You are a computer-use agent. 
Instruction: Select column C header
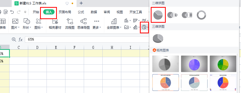[x=19, y=47]
